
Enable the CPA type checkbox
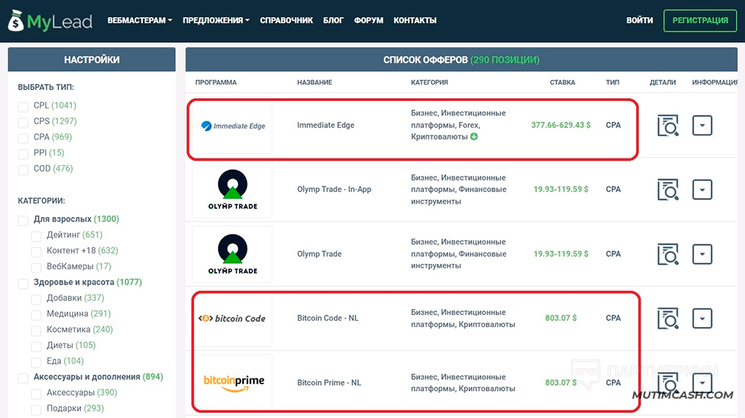(x=23, y=138)
